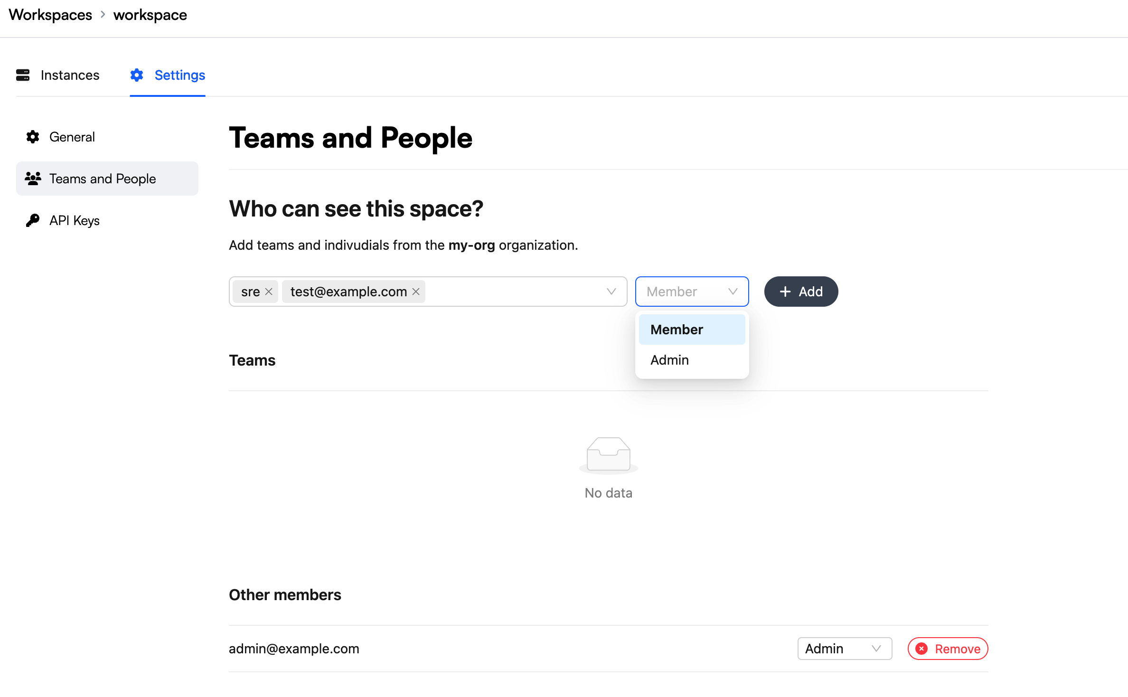Click the red x icon on Remove
1128x697 pixels.
tap(921, 649)
